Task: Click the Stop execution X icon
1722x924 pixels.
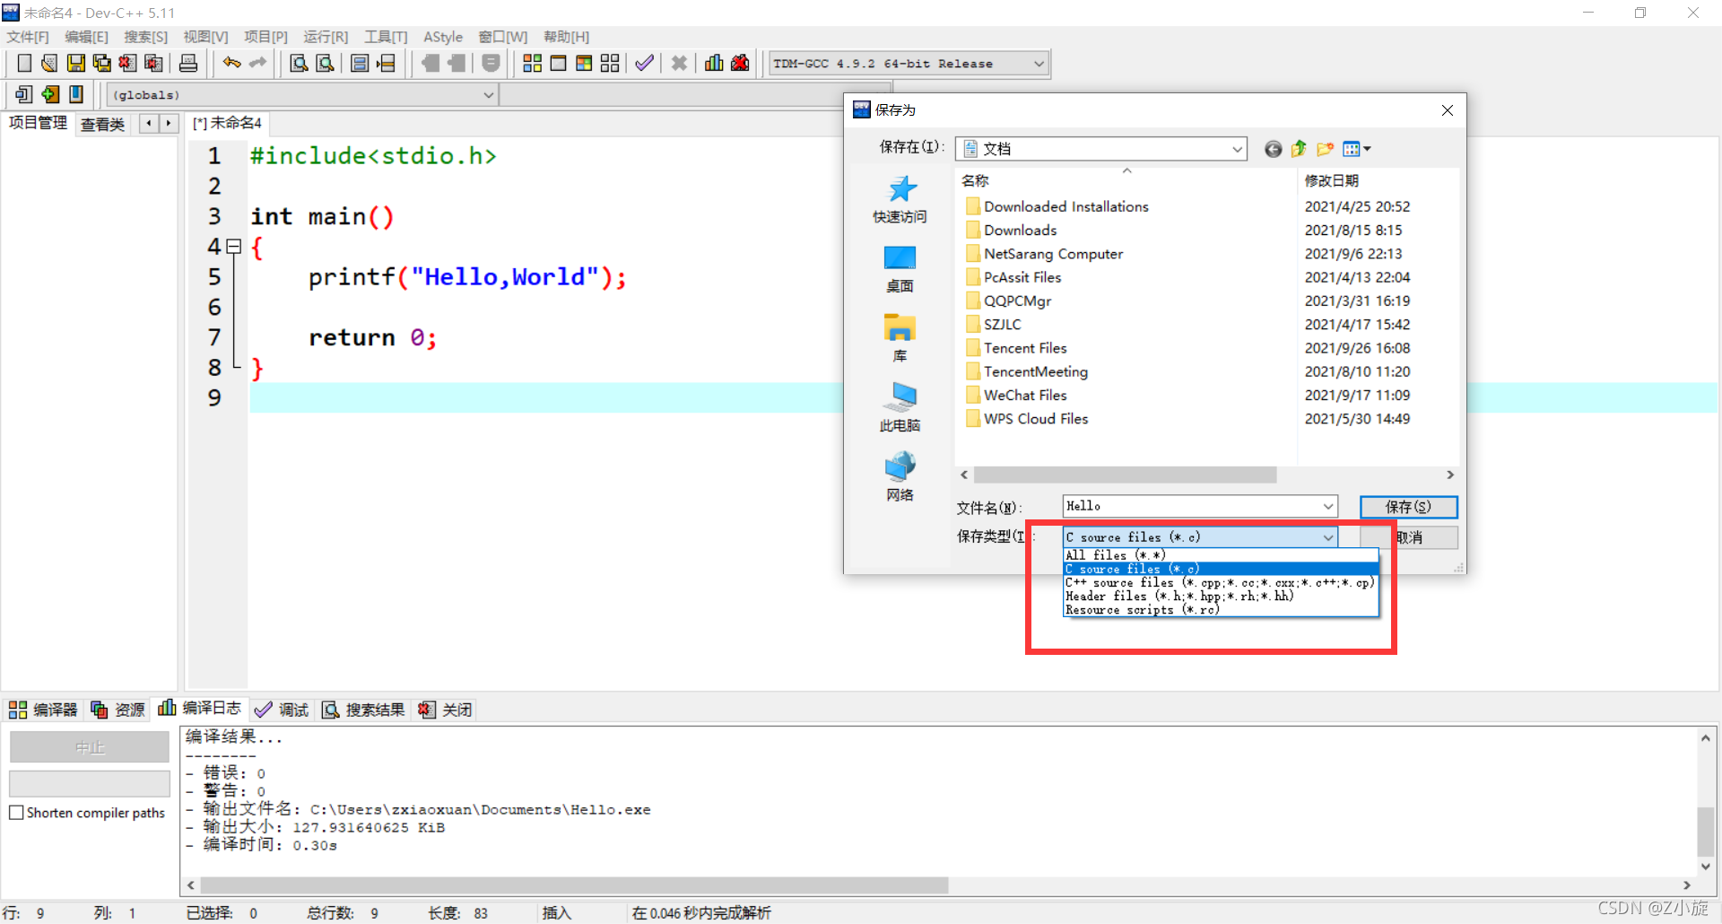Action: tap(679, 63)
